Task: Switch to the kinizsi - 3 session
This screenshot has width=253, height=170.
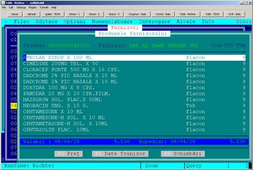Action: tap(114, 14)
